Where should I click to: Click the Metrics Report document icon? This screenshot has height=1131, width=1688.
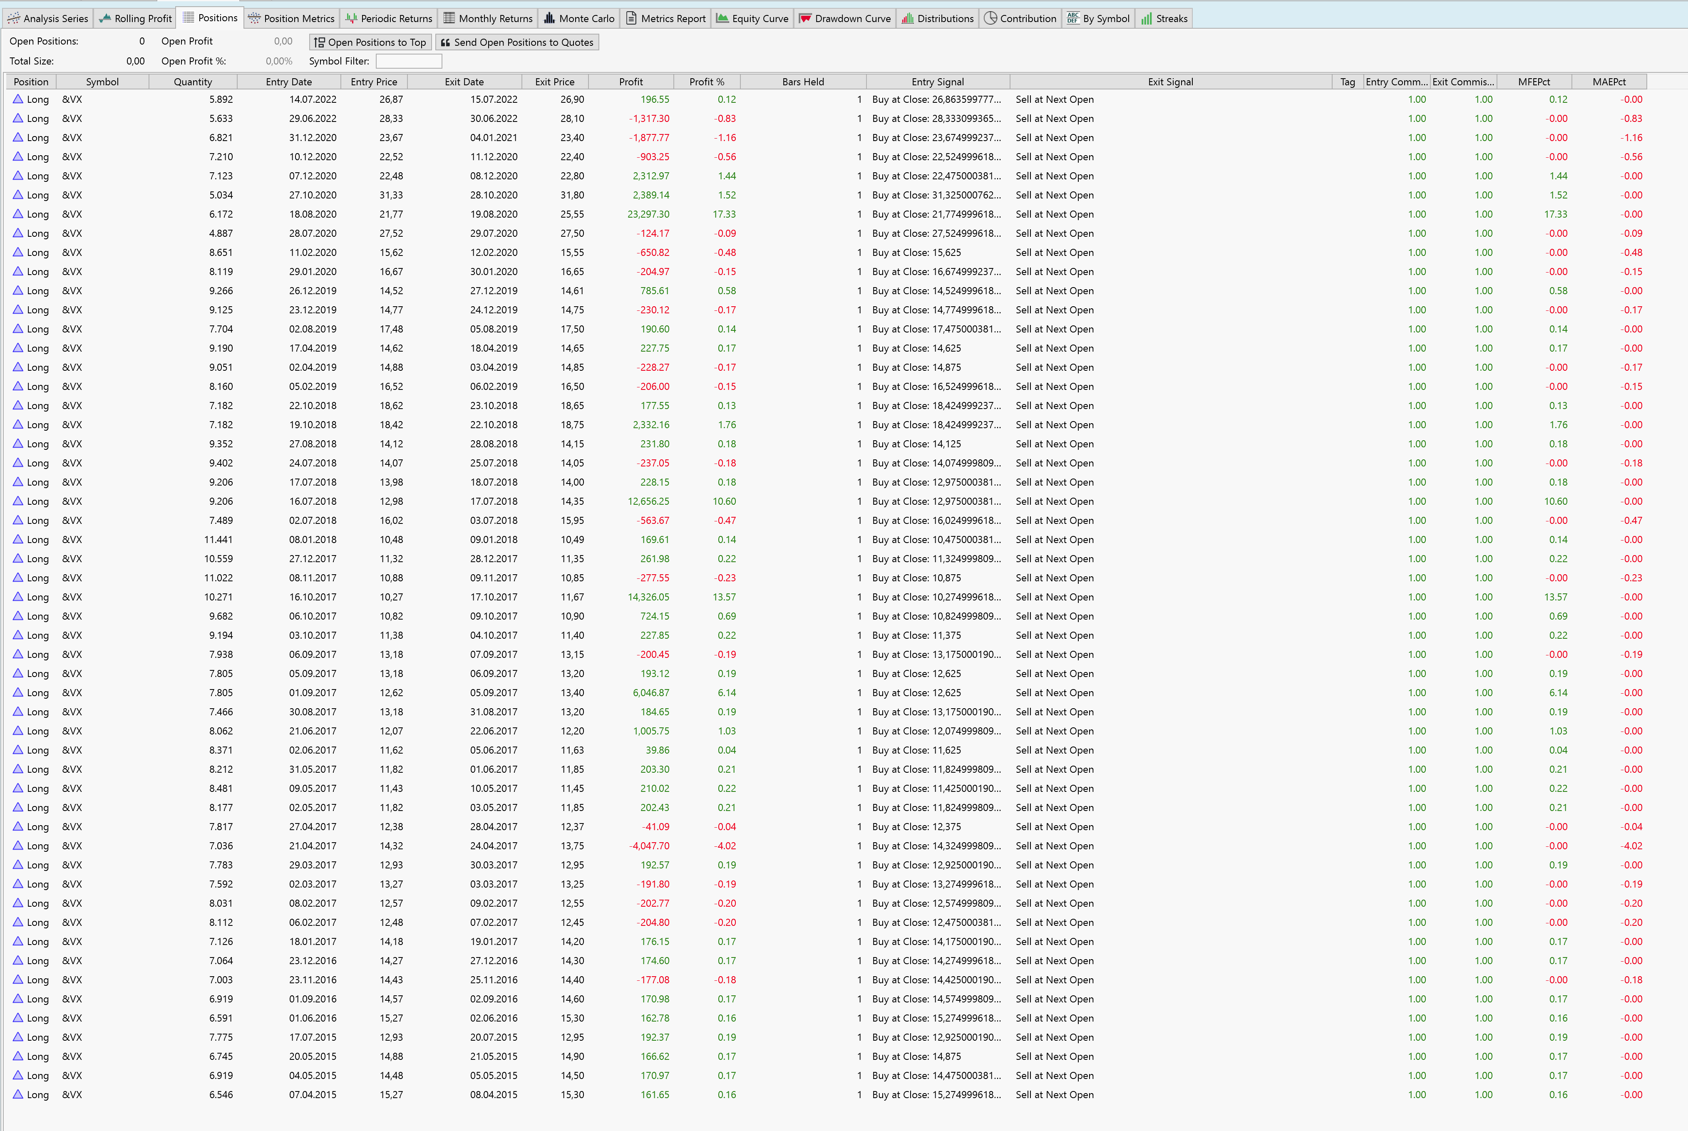pyautogui.click(x=631, y=18)
